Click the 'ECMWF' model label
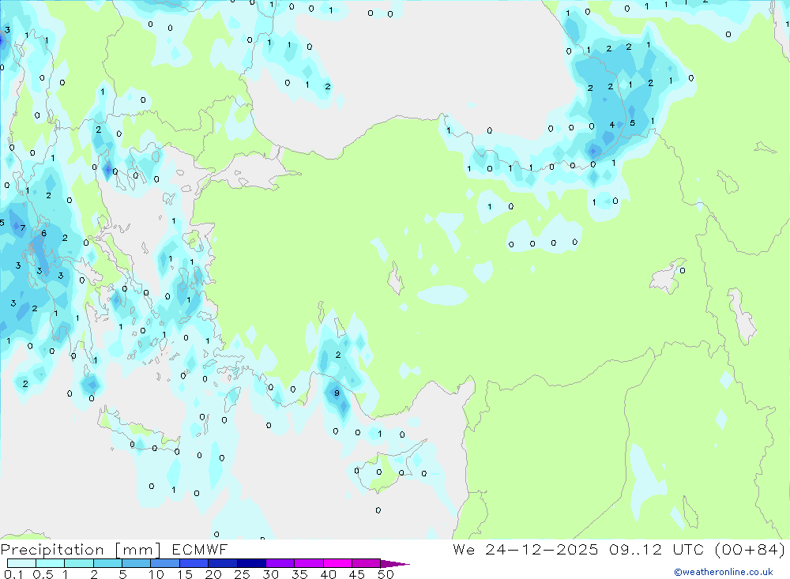Image resolution: width=790 pixels, height=579 pixels. 200,549
